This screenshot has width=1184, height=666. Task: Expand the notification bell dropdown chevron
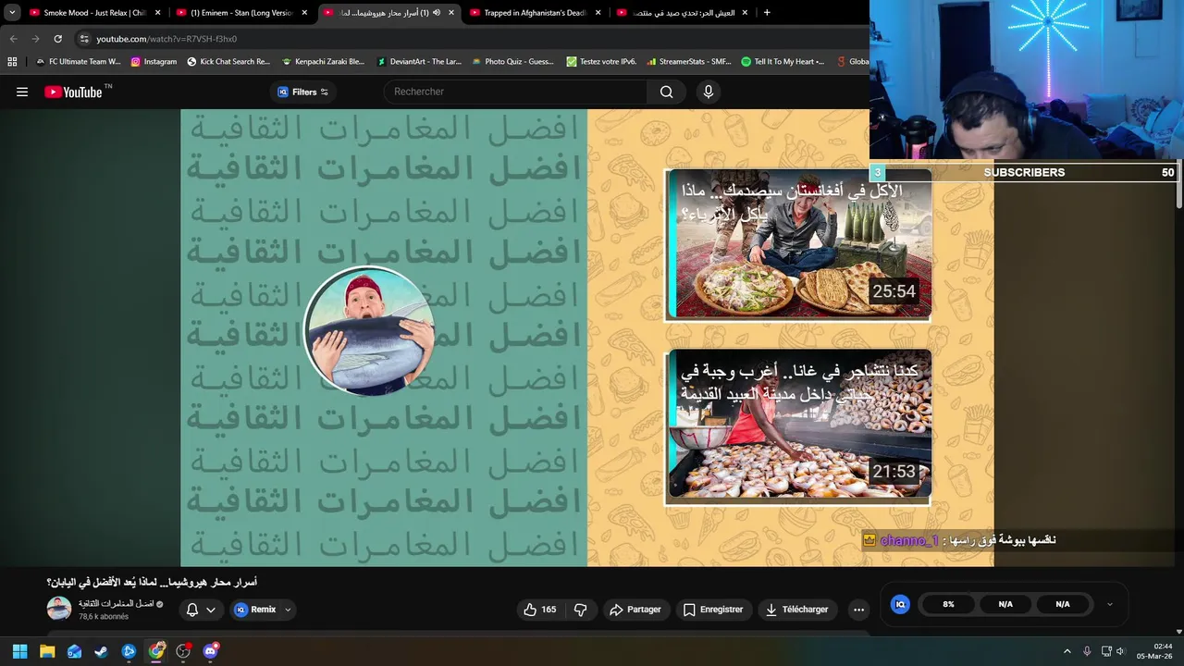[211, 610]
